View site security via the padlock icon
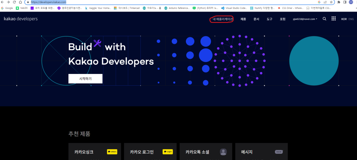The image size is (357, 160). click(28, 2)
